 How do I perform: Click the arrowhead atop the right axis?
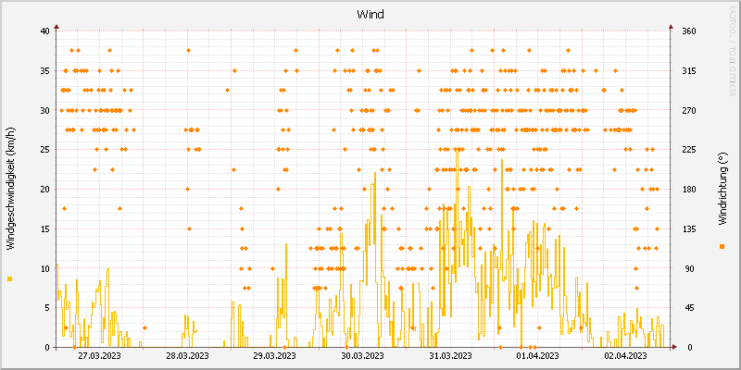671,27
